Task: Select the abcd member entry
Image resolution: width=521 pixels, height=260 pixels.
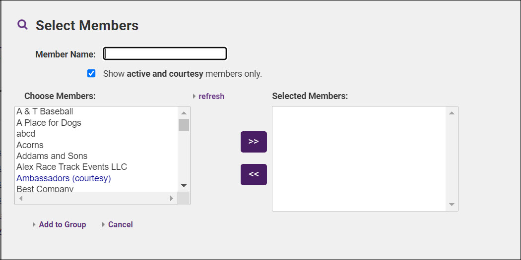Action: 26,134
